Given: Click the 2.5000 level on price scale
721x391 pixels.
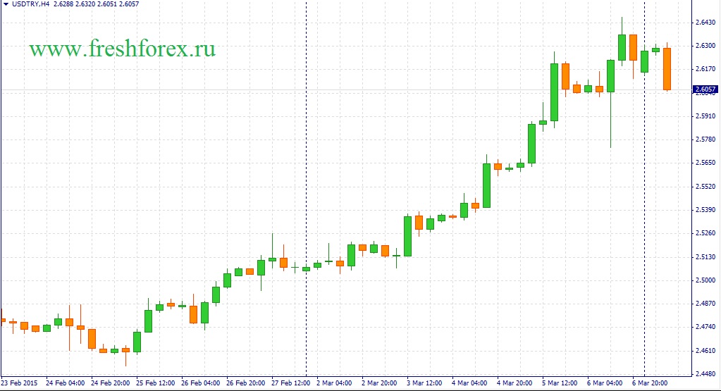Looking at the screenshot, I should (705, 280).
